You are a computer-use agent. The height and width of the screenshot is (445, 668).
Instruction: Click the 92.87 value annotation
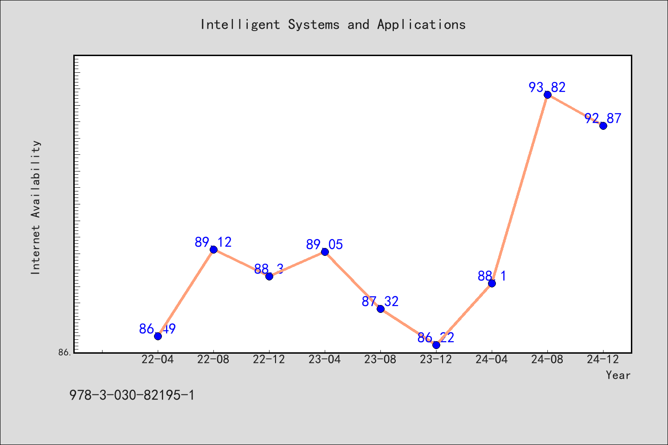(603, 118)
